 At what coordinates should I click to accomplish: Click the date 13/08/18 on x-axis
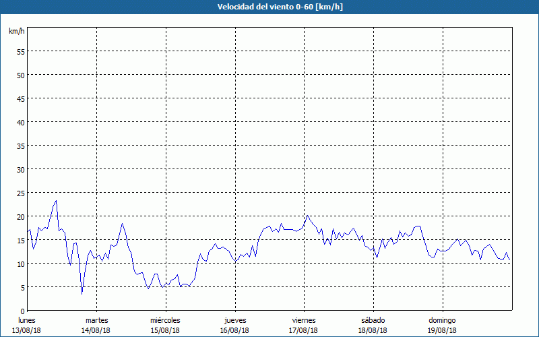[27, 330]
